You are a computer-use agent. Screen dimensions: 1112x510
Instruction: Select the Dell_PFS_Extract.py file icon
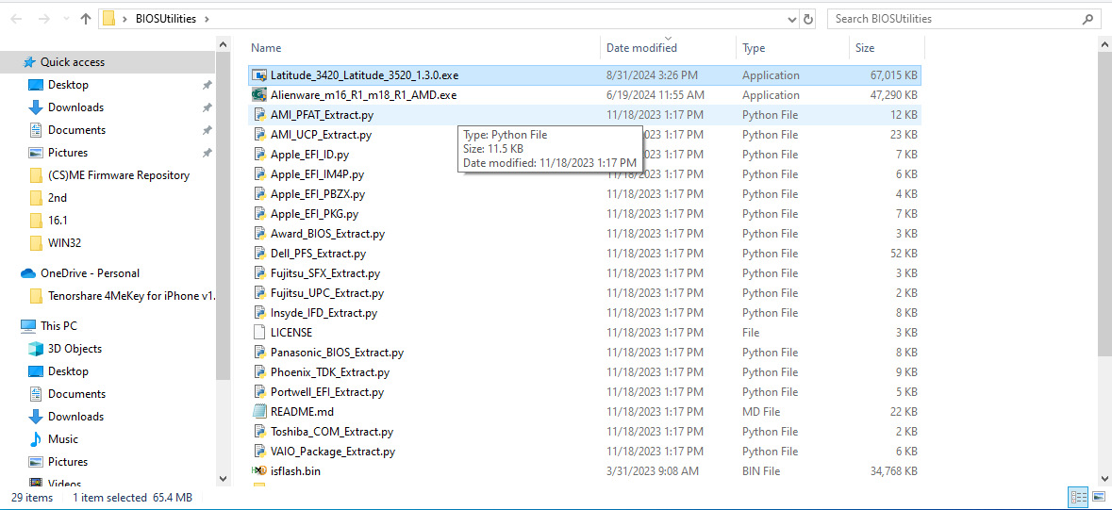point(259,254)
